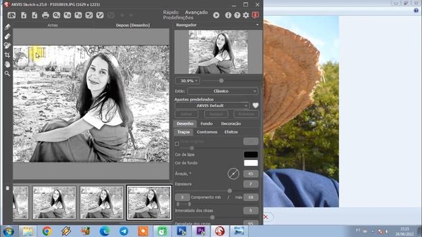
Task: Click the disabled Salvar preset button
Action: [186, 114]
